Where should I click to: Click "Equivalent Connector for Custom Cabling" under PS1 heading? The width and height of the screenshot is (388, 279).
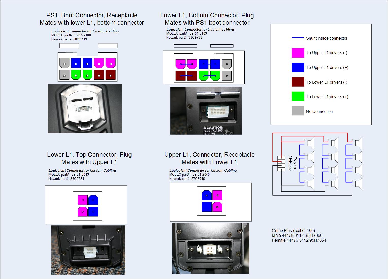(85, 31)
